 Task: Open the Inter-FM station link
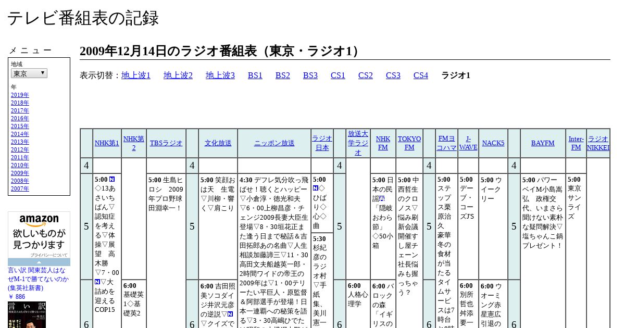point(576,143)
